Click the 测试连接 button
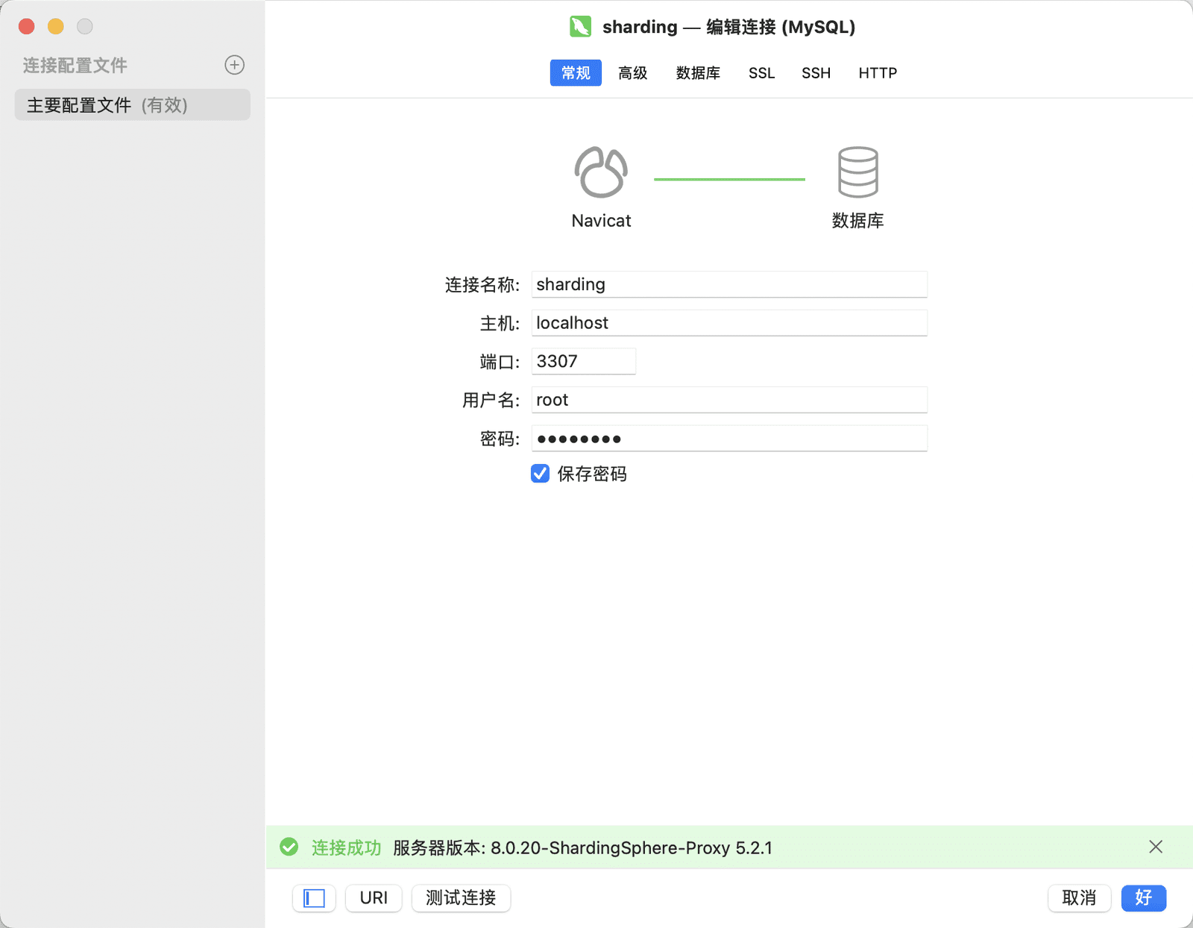Image resolution: width=1193 pixels, height=928 pixels. [461, 898]
